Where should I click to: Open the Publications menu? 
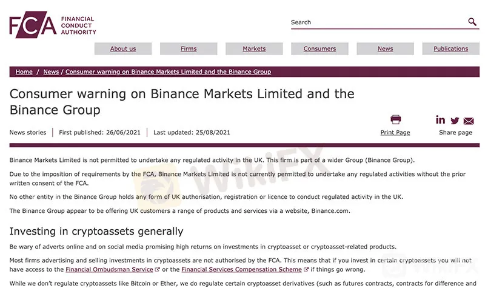tap(450, 49)
